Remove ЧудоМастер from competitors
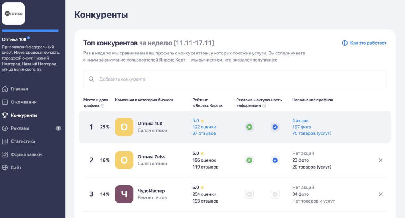Image resolution: width=405 pixels, height=218 pixels. [381, 194]
